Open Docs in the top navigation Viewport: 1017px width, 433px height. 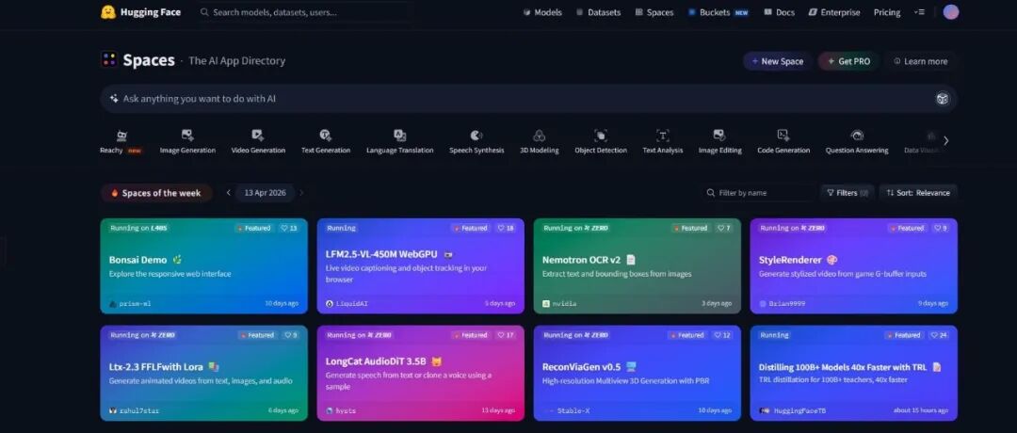(x=779, y=12)
